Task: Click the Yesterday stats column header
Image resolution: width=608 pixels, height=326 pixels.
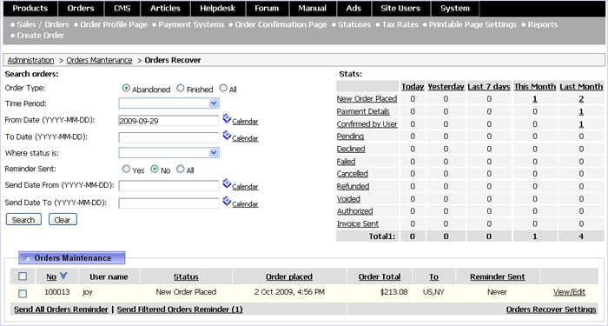Action: (446, 87)
